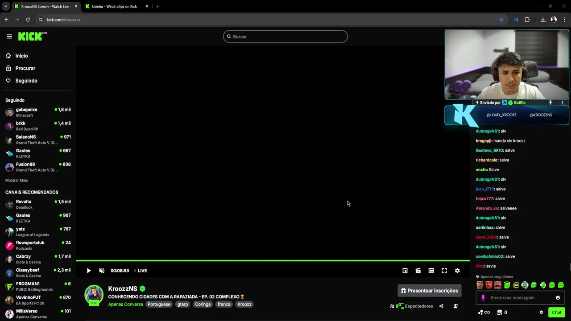Unmute the stream audio
571x321 pixels.
102,271
